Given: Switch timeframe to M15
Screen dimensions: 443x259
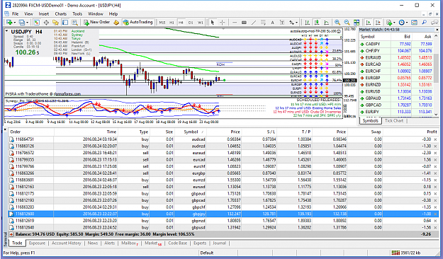Looking at the screenshot, I should pos(162,22).
